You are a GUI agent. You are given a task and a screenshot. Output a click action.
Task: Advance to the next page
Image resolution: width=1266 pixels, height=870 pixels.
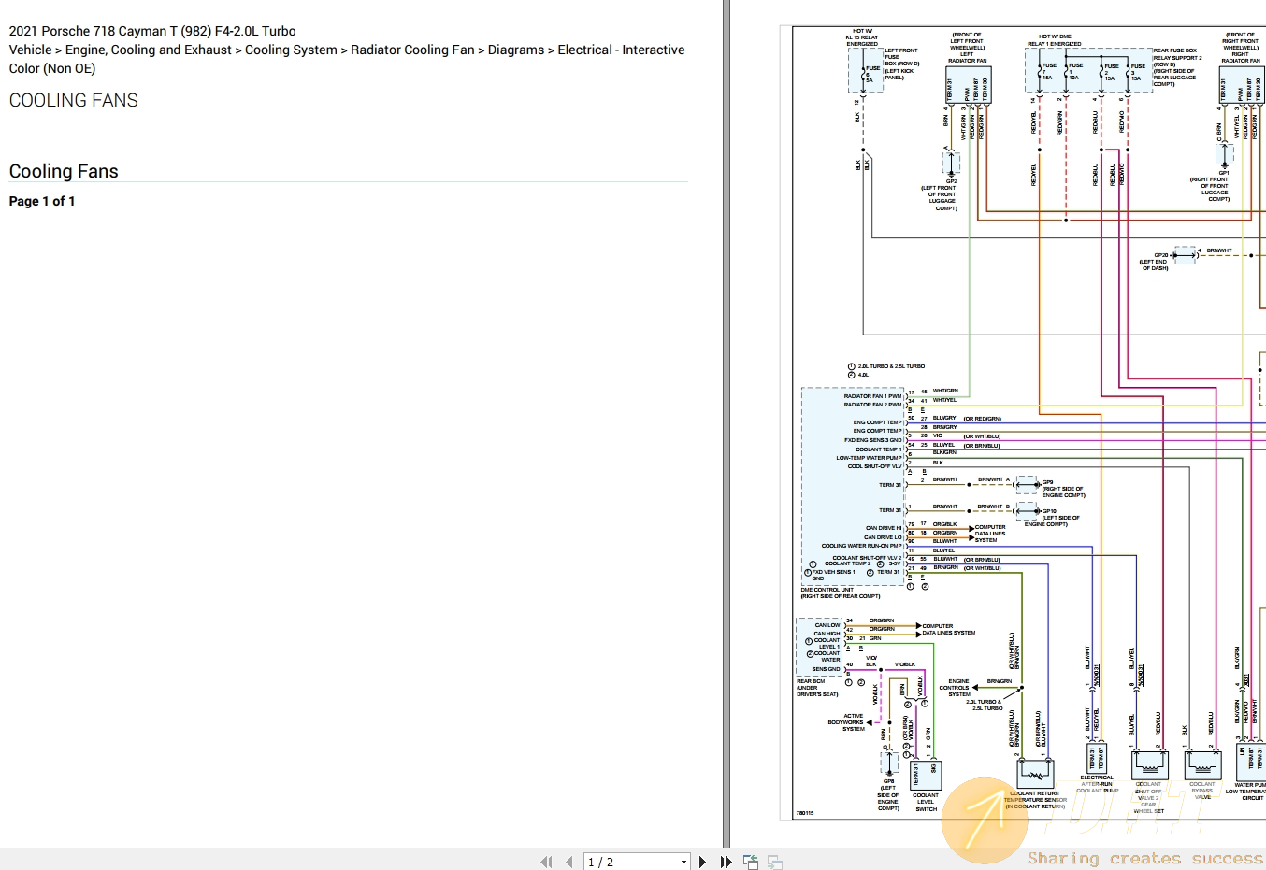coord(702,862)
